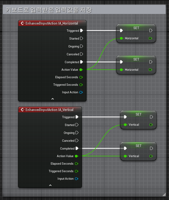Screen dimensions: 169x200
Task: Select Input Action pin on IA_Vertical node
Action: 76,179
